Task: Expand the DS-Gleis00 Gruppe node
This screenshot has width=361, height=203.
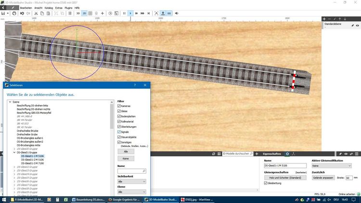Action: point(14,149)
